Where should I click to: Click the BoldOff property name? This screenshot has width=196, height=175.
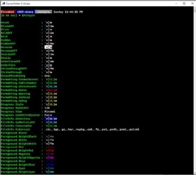click(7, 33)
